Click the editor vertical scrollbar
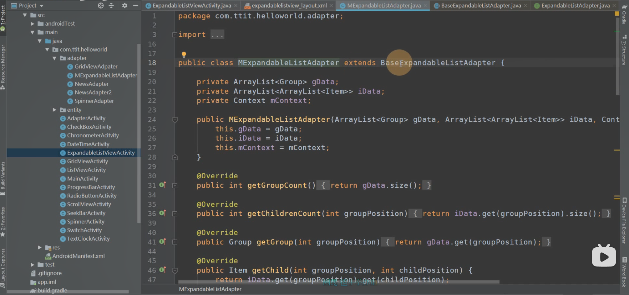The height and width of the screenshot is (295, 629). (618, 56)
